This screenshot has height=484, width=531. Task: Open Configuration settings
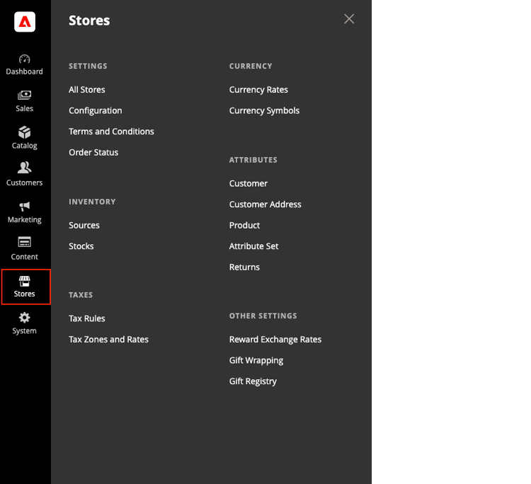[x=96, y=110]
